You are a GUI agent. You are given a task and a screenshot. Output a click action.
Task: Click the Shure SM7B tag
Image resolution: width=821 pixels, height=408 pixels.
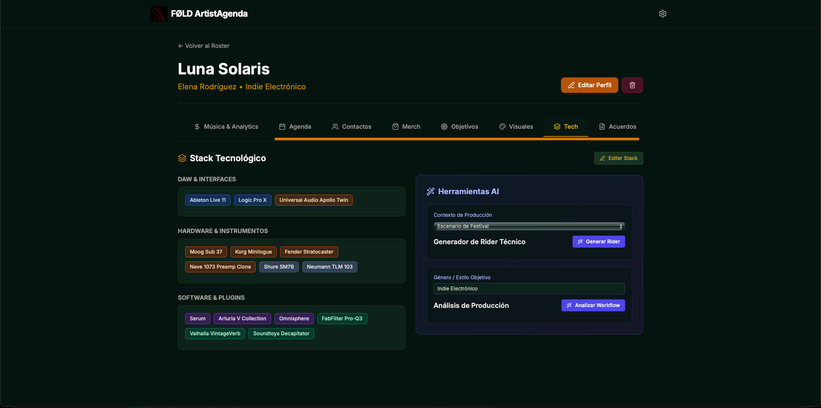279,267
